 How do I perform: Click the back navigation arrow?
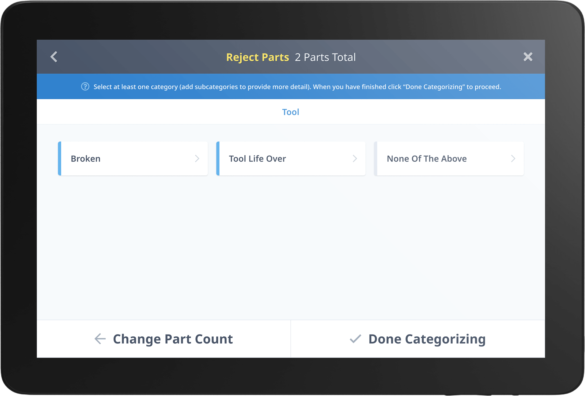point(54,56)
